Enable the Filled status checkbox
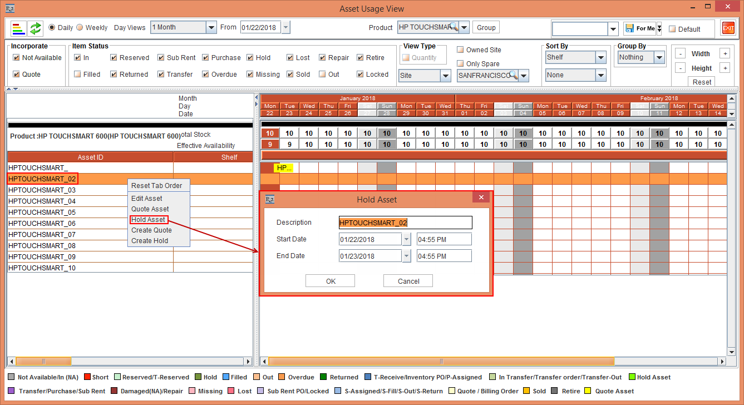This screenshot has width=744, height=405. 78,75
